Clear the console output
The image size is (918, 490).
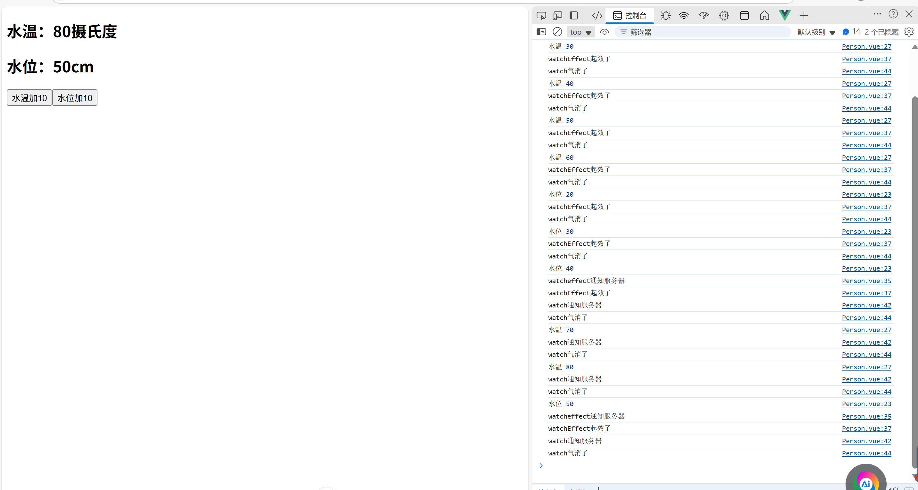(557, 32)
